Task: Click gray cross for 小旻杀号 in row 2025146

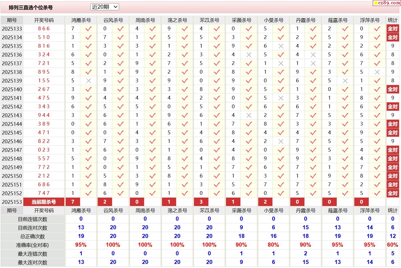Action: [x=281, y=141]
